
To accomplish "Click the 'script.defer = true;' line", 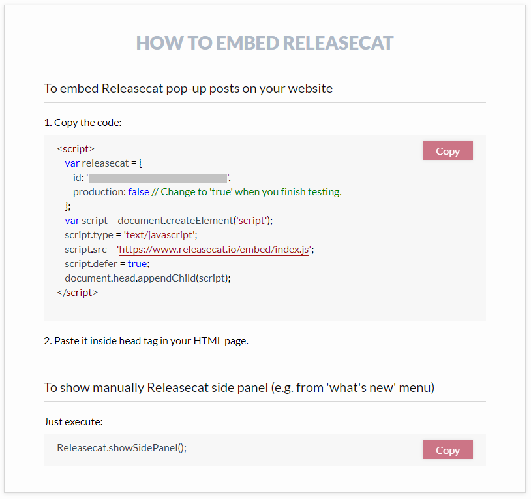I will [x=107, y=263].
